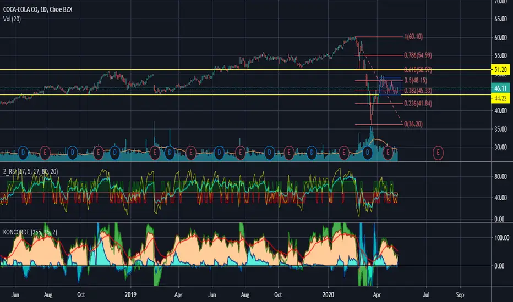The height and width of the screenshot is (302, 513).
Task: Select the Fibonacci level label 1(60.10)
Action: click(413, 37)
